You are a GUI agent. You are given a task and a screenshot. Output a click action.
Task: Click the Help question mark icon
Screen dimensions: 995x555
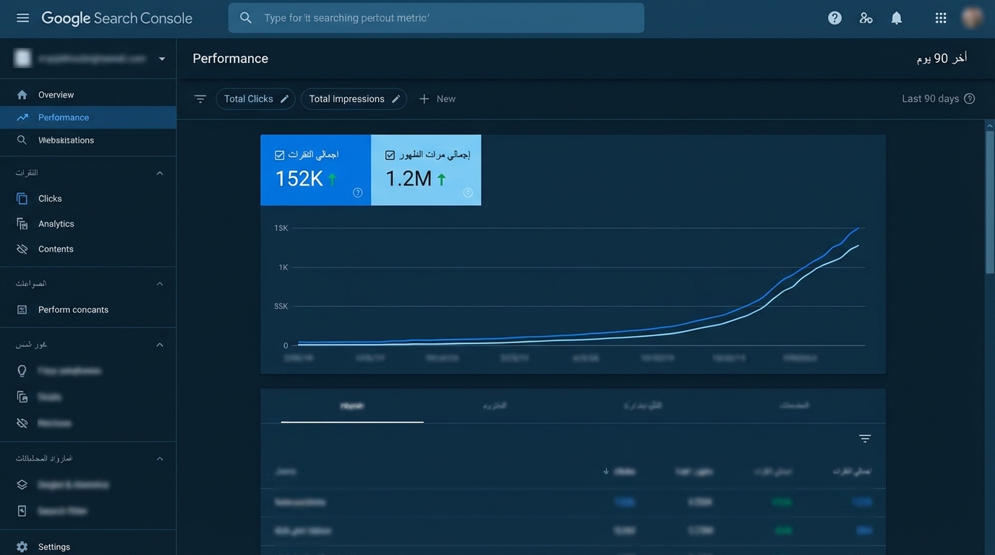834,18
